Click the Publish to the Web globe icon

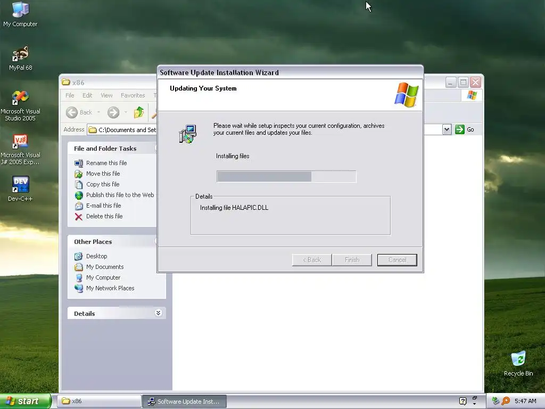79,195
